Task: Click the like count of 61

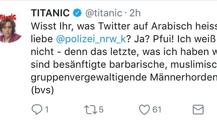Action: point(157,110)
